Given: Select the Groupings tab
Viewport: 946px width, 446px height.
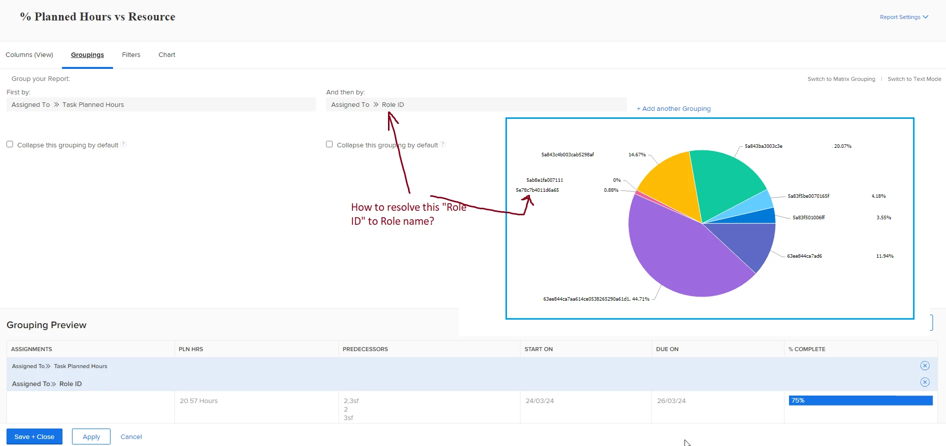Looking at the screenshot, I should click(x=87, y=54).
